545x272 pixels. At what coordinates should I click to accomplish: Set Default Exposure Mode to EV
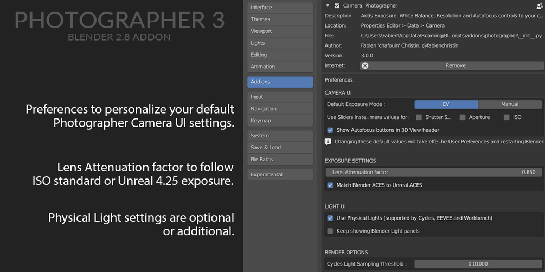click(x=446, y=104)
